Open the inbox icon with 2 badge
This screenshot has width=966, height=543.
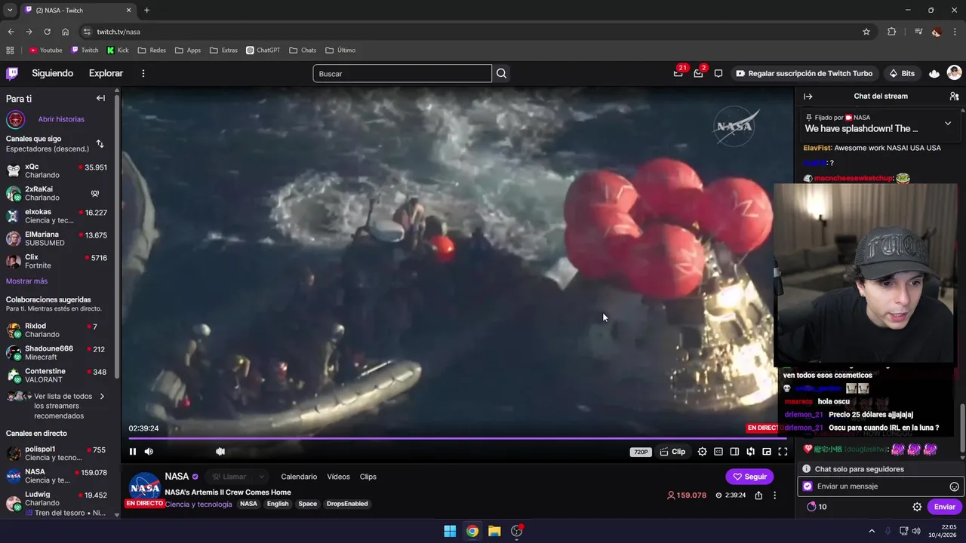(x=699, y=73)
